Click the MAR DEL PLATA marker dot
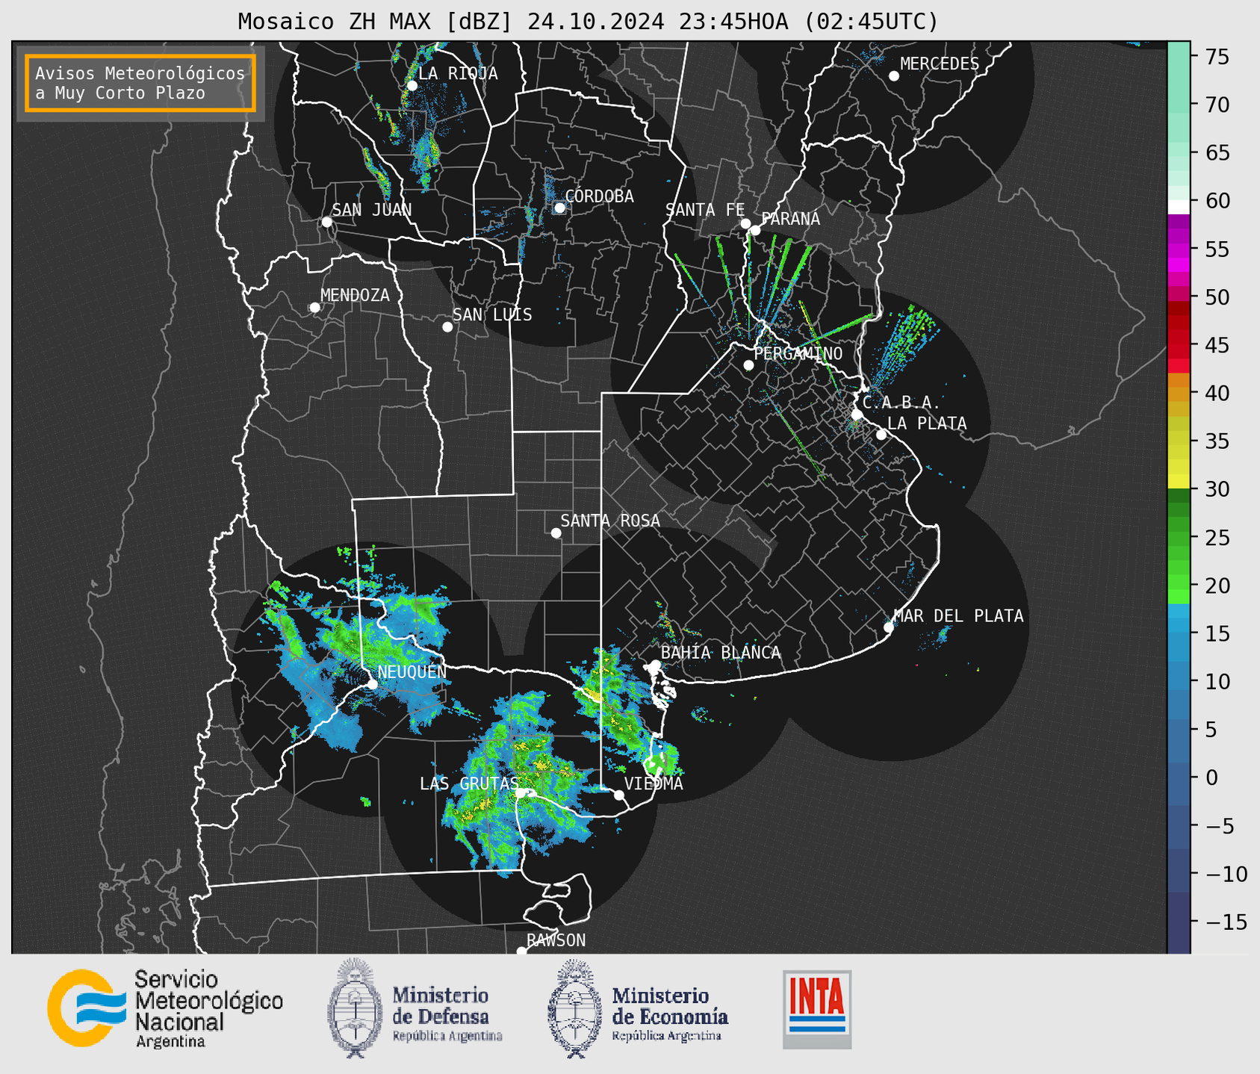Screen dimensions: 1260x1074 [889, 627]
